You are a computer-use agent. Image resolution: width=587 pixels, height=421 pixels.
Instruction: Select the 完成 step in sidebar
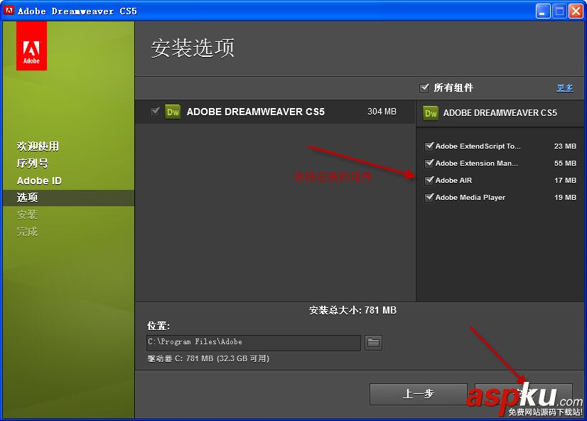click(x=27, y=232)
